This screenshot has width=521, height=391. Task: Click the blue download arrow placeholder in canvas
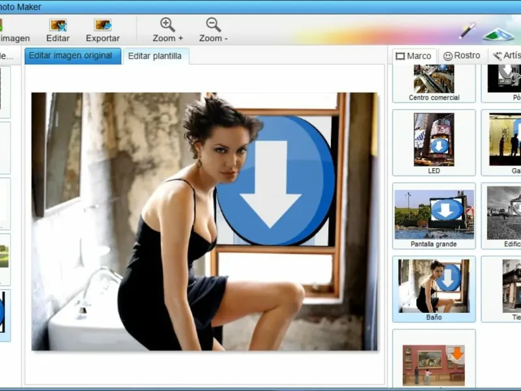tap(275, 181)
